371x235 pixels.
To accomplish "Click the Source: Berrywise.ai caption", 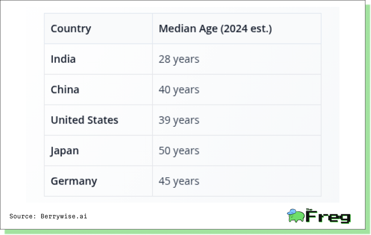I will 48,216.
